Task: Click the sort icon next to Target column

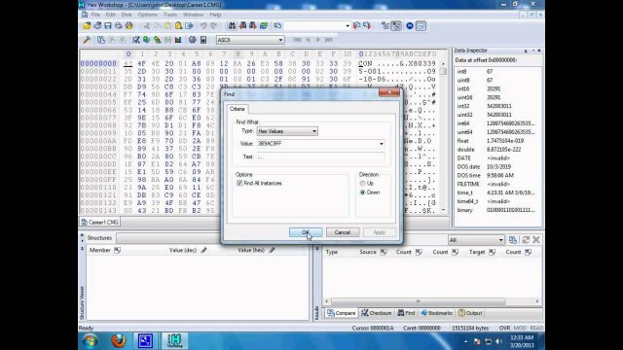Action: point(492,252)
